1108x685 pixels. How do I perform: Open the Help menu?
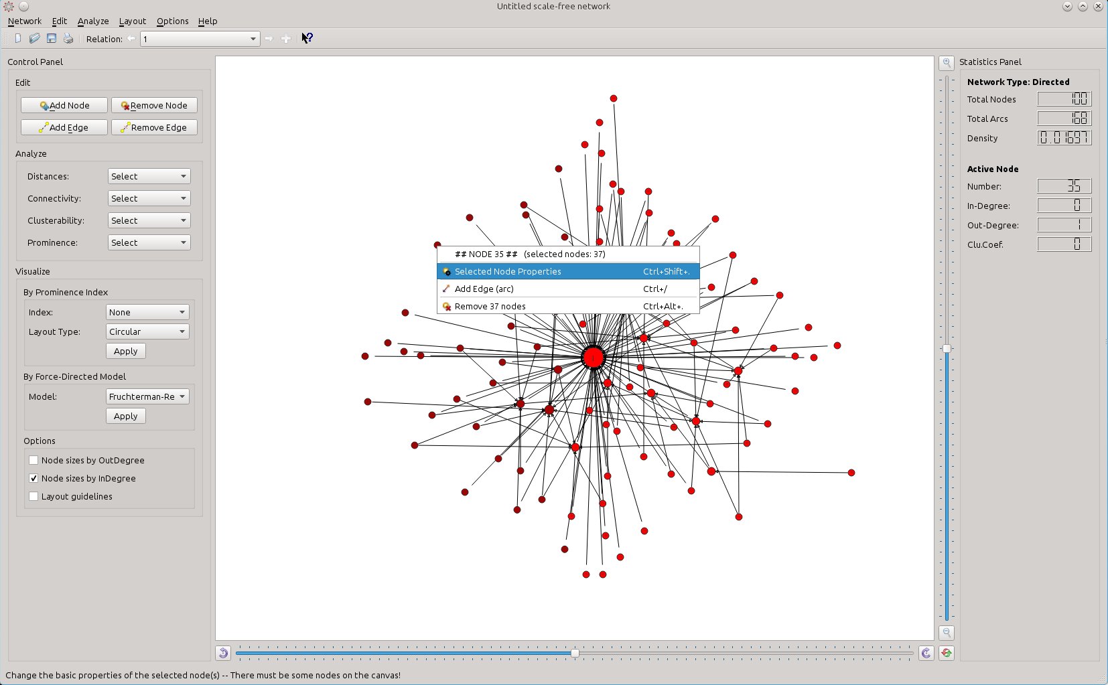point(208,21)
